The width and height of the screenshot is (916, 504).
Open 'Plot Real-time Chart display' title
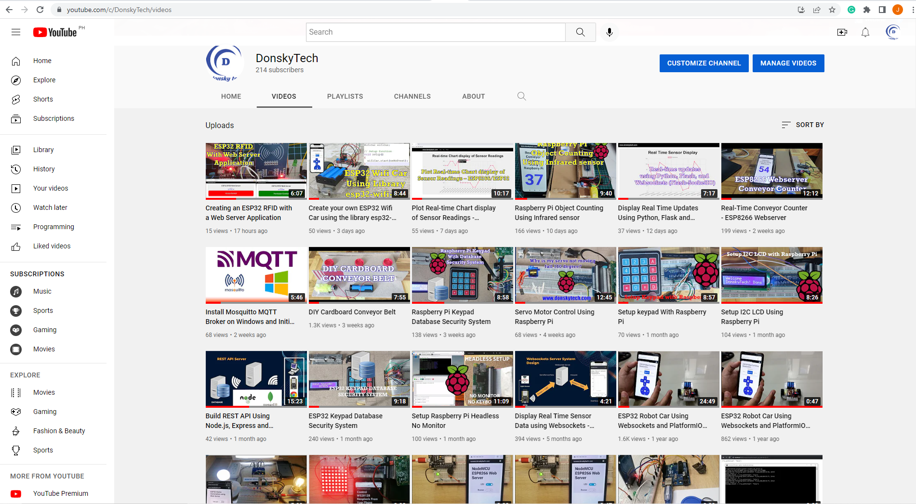453,213
